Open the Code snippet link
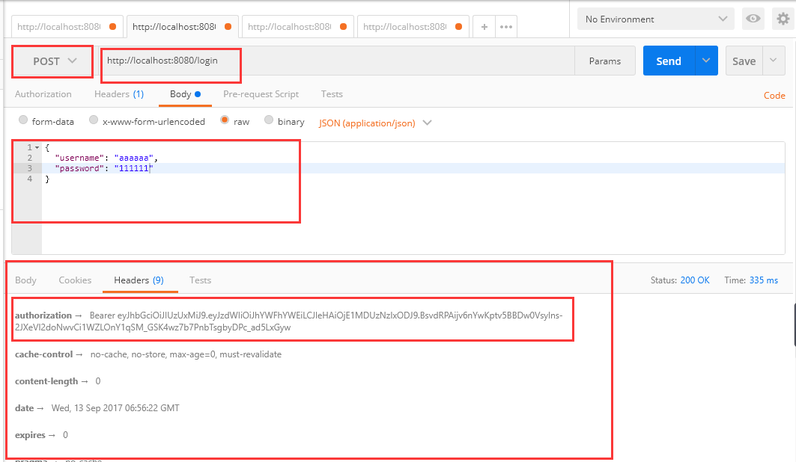Image resolution: width=796 pixels, height=462 pixels. [x=774, y=95]
